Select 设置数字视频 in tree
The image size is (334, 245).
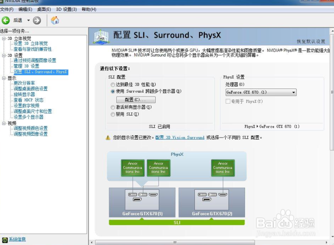[x=26, y=105]
